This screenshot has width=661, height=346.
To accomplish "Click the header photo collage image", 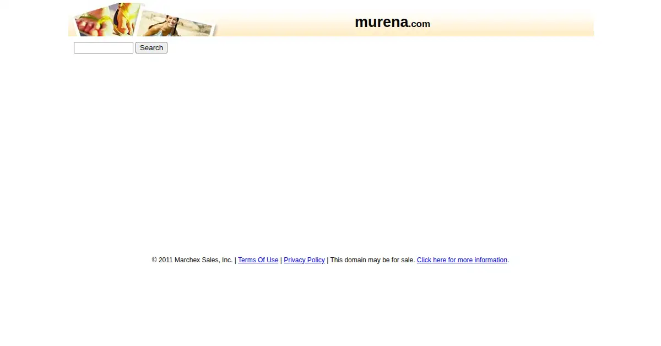I will [143, 19].
